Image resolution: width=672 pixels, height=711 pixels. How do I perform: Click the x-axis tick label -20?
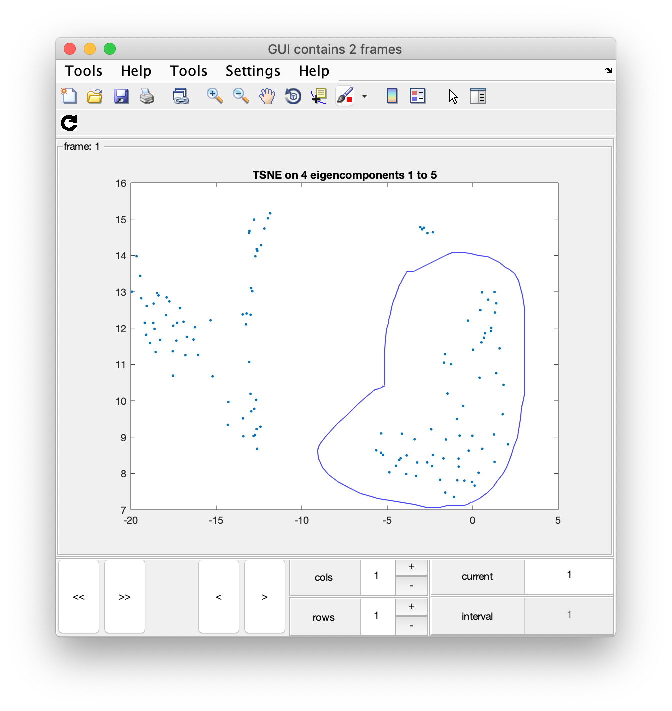[x=130, y=521]
